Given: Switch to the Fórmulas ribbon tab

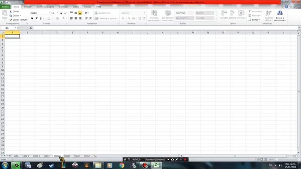Looking at the screenshot, I should (63, 7).
